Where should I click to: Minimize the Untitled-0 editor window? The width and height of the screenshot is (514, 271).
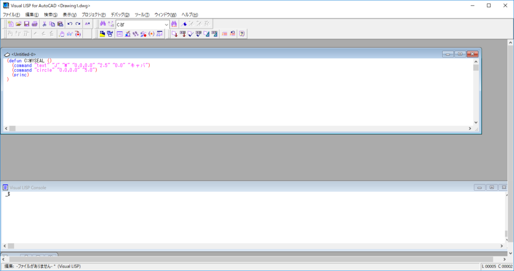pos(448,54)
